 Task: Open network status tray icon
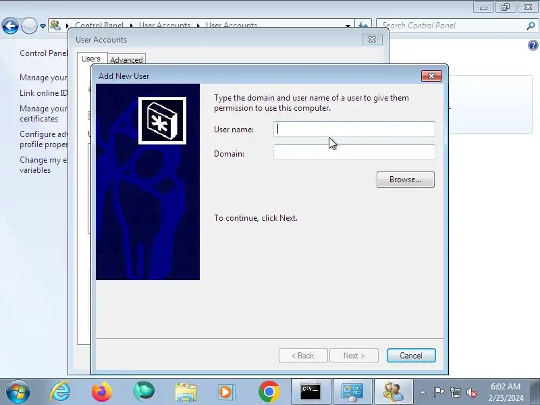(x=455, y=392)
